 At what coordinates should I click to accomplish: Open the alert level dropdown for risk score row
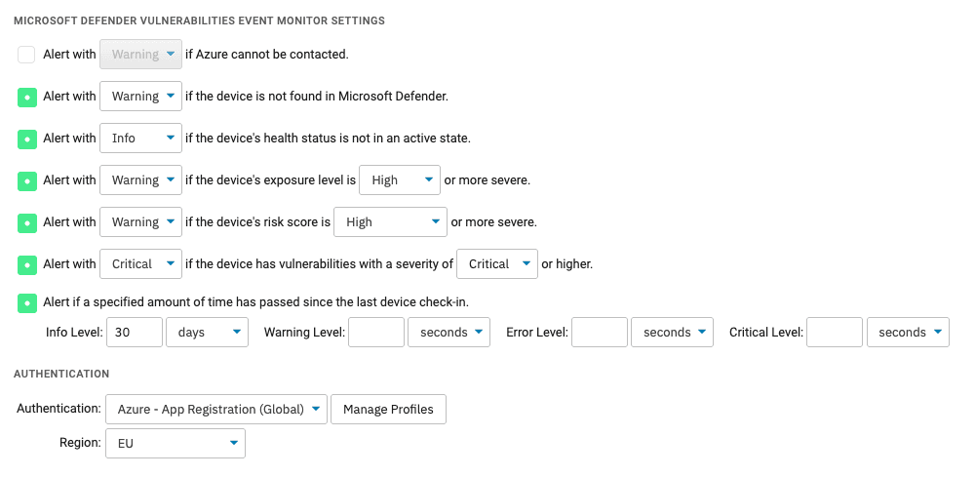pos(141,222)
